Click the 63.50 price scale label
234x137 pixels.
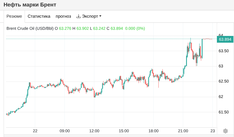tap(224, 51)
